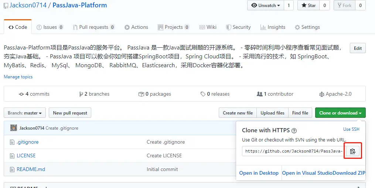Open the README.md file
Image resolution: width=375 pixels, height=188 pixels.
point(31,169)
